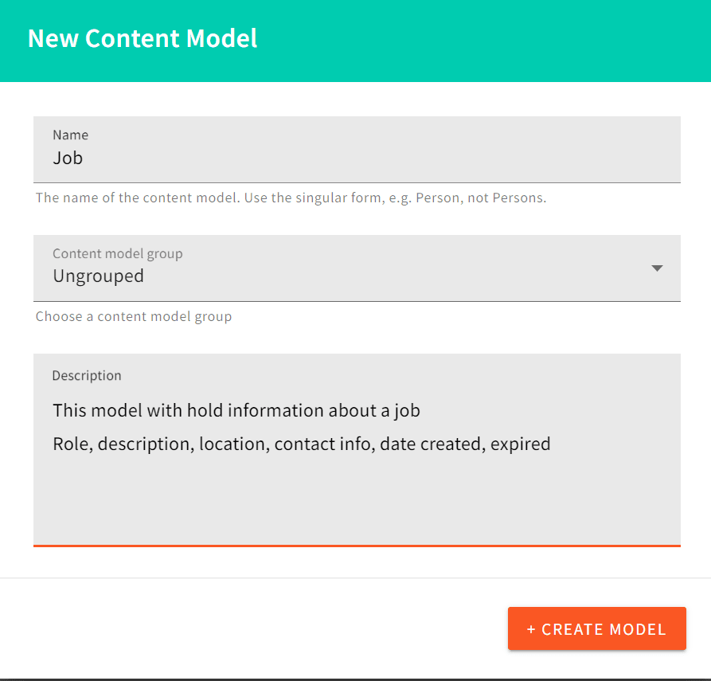Select the 'Ungrouped' value text

[x=98, y=276]
